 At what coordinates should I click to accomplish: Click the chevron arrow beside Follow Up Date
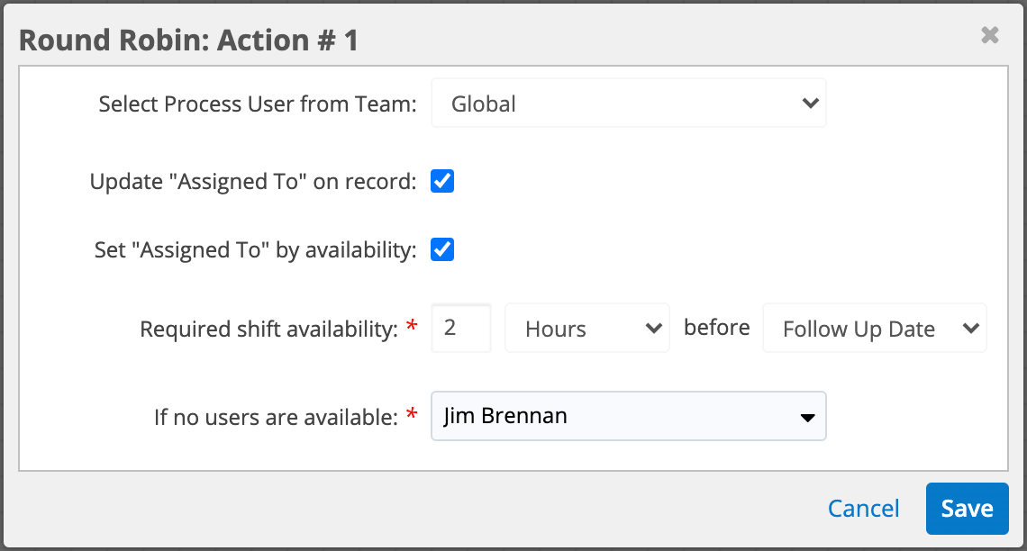pos(970,330)
